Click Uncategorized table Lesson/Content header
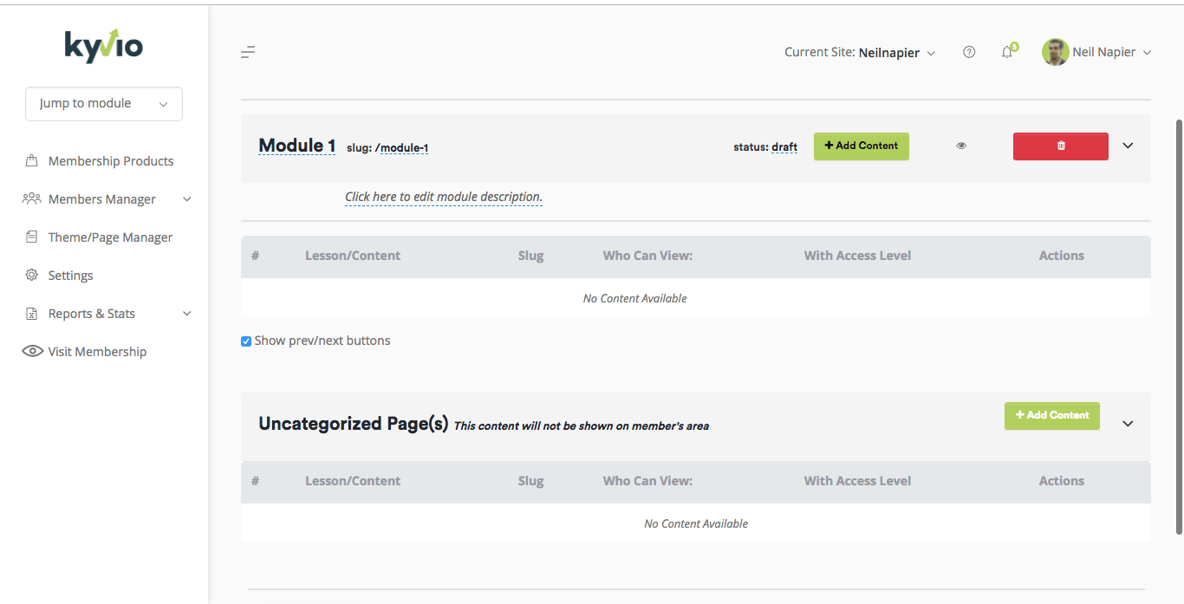 [353, 481]
